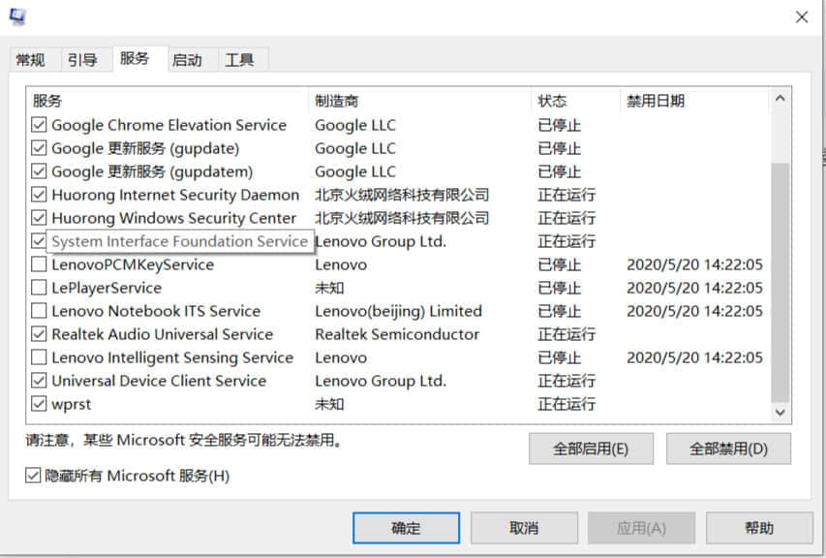The height and width of the screenshot is (558, 826).
Task: Confirm with the 确定 button
Action: pyautogui.click(x=406, y=527)
